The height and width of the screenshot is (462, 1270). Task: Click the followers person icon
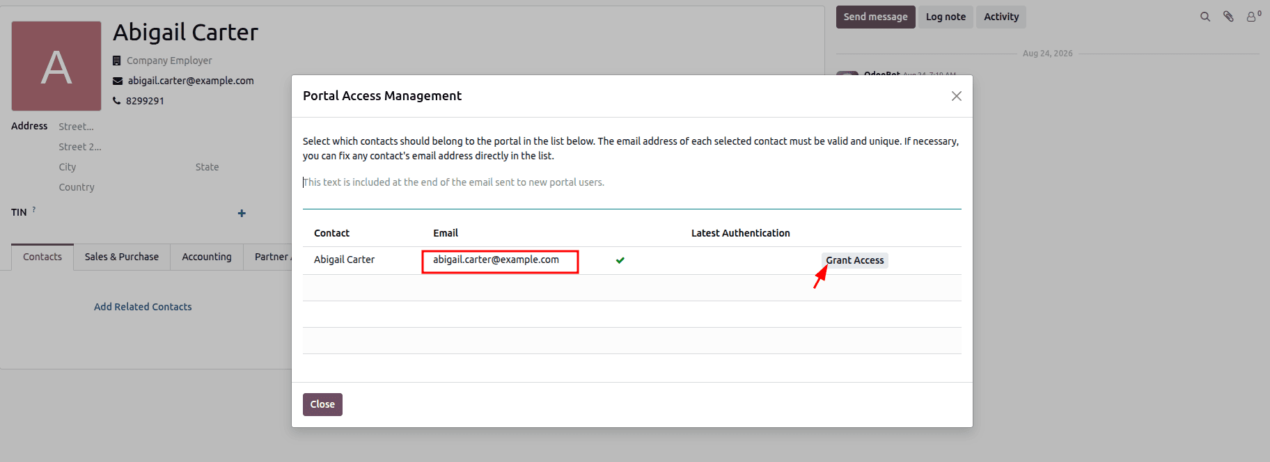(x=1253, y=17)
